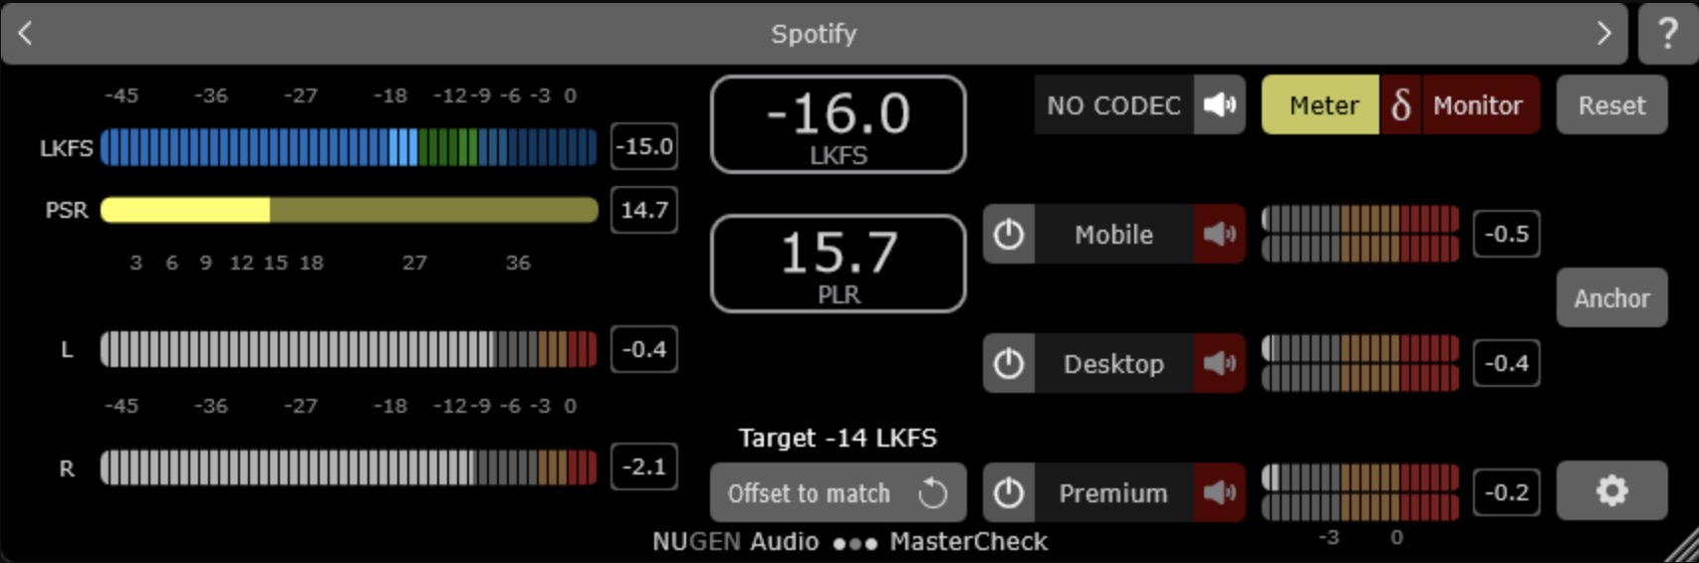Switch to Meter mode
This screenshot has height=563, width=1699.
pyautogui.click(x=1322, y=104)
